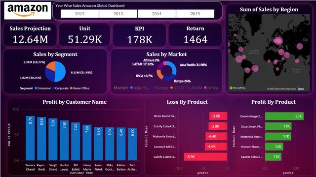Viewport: 316px width, 177px height.
Task: Select the Raym... Buch 8.5K bar
Action: [x=41, y=139]
